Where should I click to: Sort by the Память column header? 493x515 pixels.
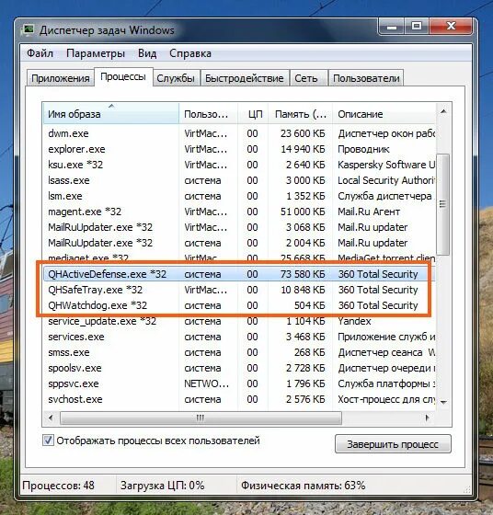pyautogui.click(x=300, y=114)
